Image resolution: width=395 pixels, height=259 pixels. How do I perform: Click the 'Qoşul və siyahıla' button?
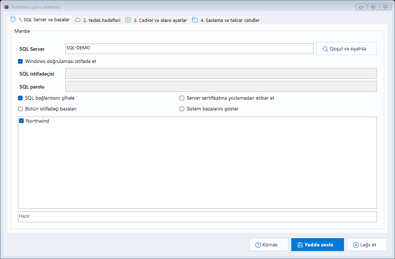point(347,49)
